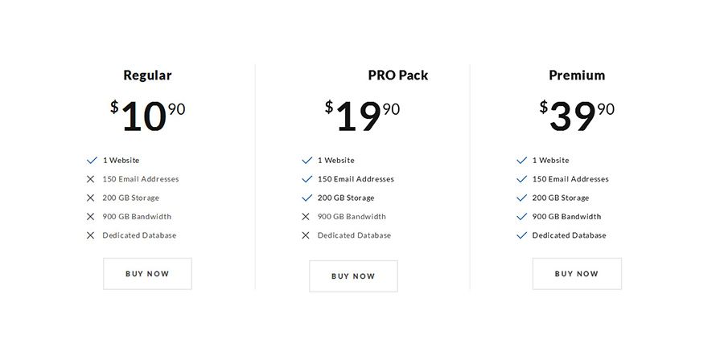Click X icon beside PRO Pack's Dedicated Database

pos(306,235)
